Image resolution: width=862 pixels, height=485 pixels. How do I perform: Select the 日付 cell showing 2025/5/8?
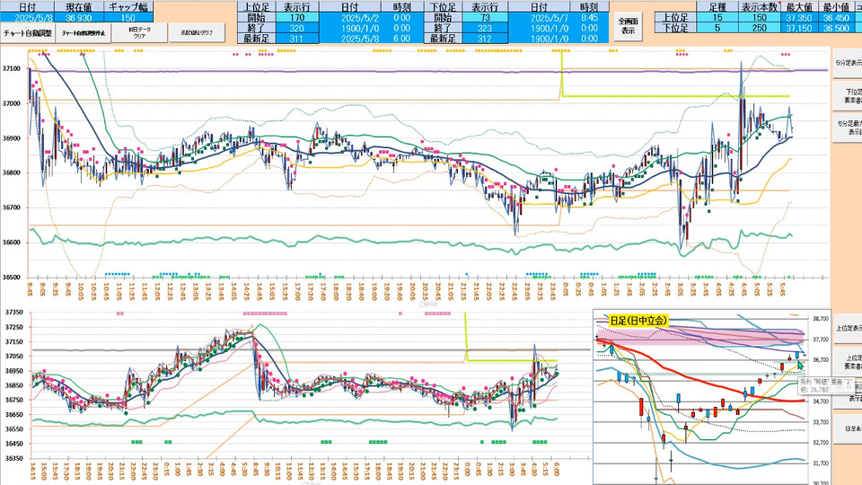coord(27,17)
